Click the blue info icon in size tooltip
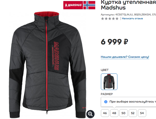This screenshot has height=119, width=156. tap(106, 102)
